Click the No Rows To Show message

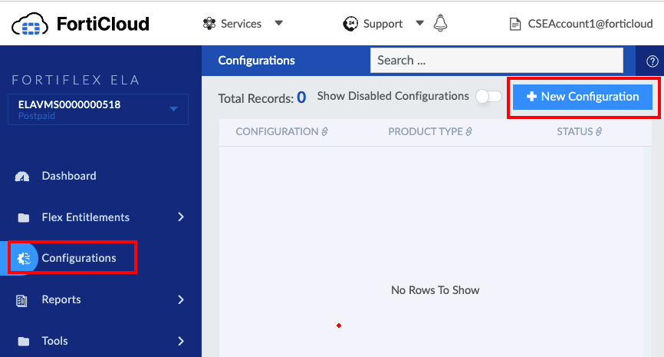pos(436,290)
